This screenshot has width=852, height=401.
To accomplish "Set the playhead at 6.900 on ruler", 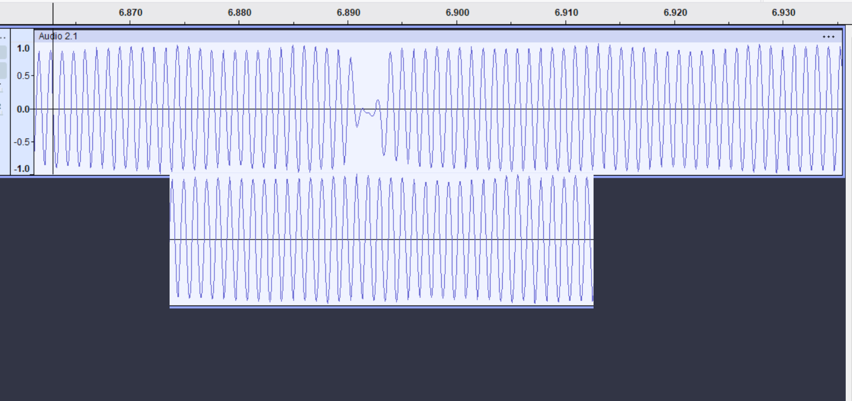I will point(457,13).
